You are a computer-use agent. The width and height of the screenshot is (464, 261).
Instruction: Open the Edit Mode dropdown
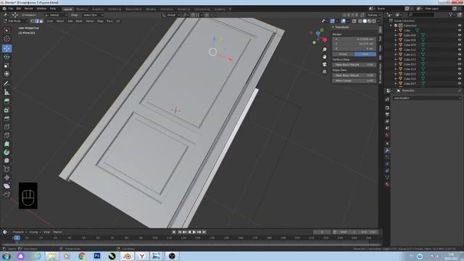(15, 21)
